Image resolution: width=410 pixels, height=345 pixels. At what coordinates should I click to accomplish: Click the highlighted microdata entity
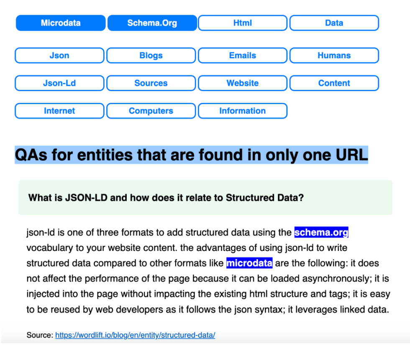click(249, 263)
